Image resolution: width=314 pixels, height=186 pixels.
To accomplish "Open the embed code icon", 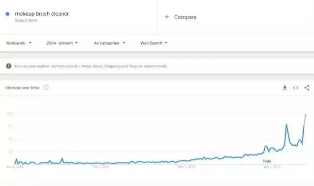I will pyautogui.click(x=296, y=88).
